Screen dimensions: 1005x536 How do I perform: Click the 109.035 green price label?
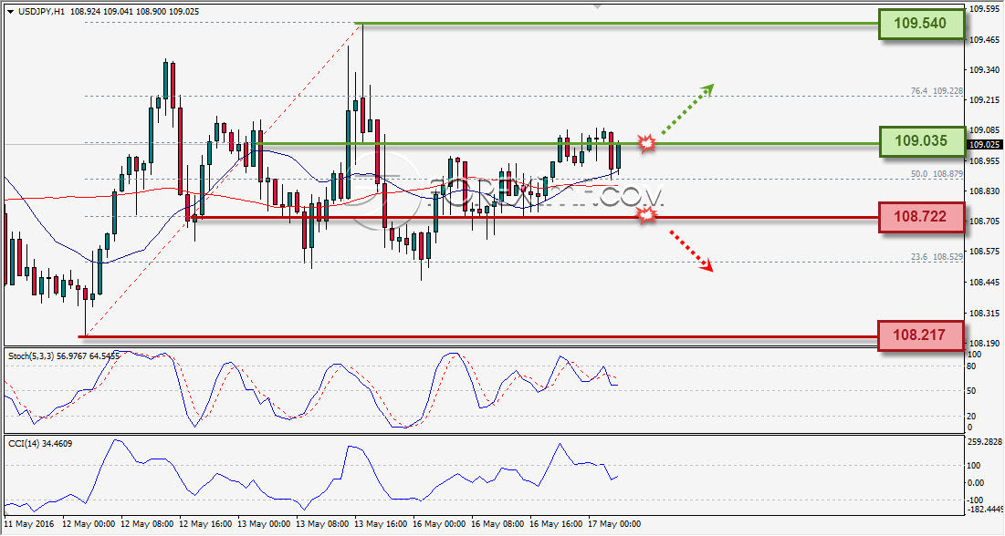[921, 141]
